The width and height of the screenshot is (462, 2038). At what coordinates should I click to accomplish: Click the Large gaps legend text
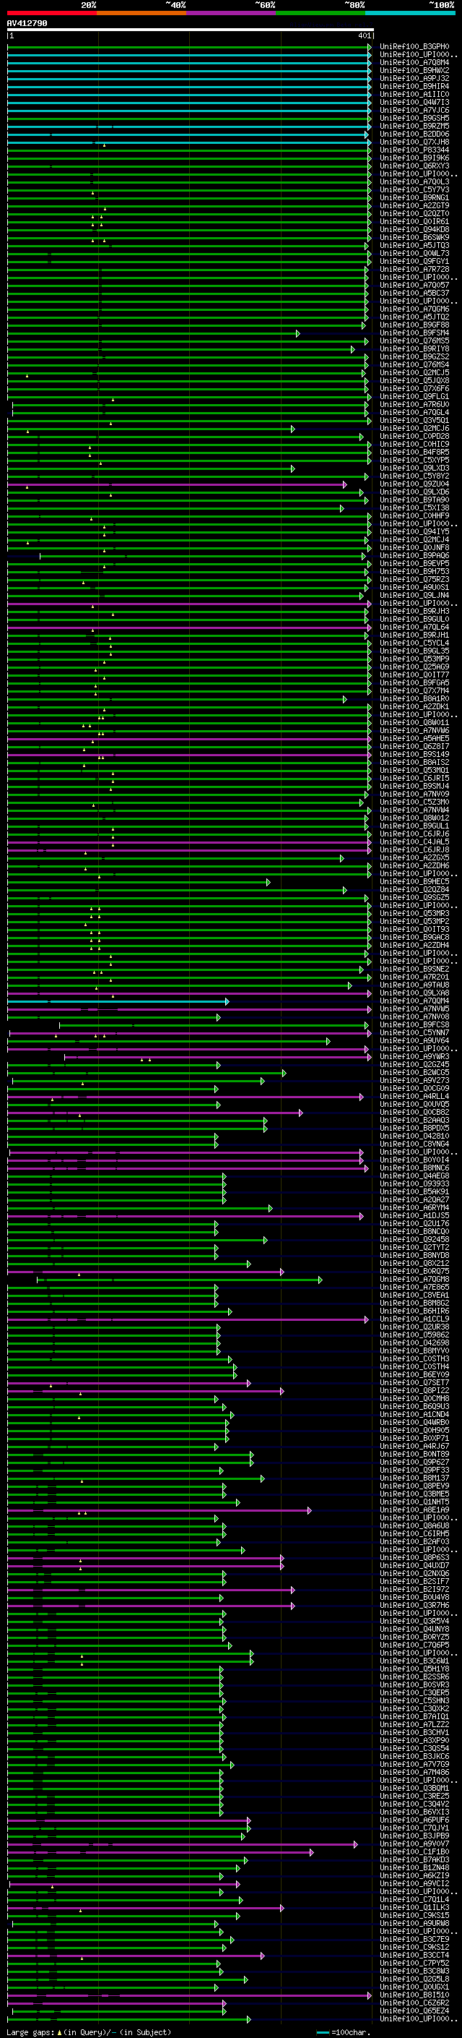click(x=90, y=2031)
